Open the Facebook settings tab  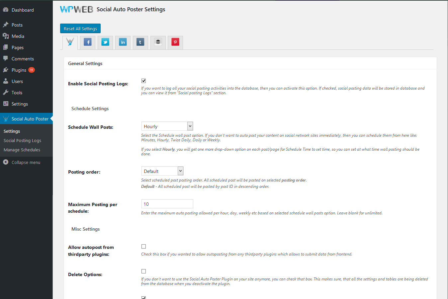[88, 42]
